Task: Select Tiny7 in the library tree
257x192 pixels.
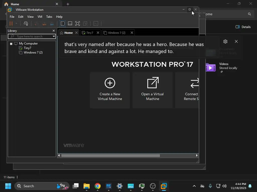Action: point(27,48)
